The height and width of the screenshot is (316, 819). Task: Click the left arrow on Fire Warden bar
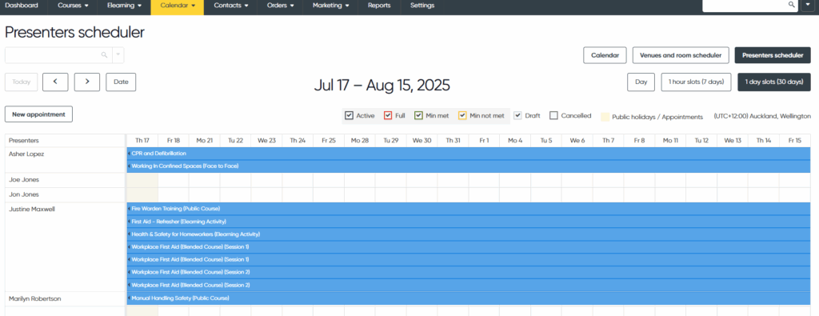click(x=129, y=209)
